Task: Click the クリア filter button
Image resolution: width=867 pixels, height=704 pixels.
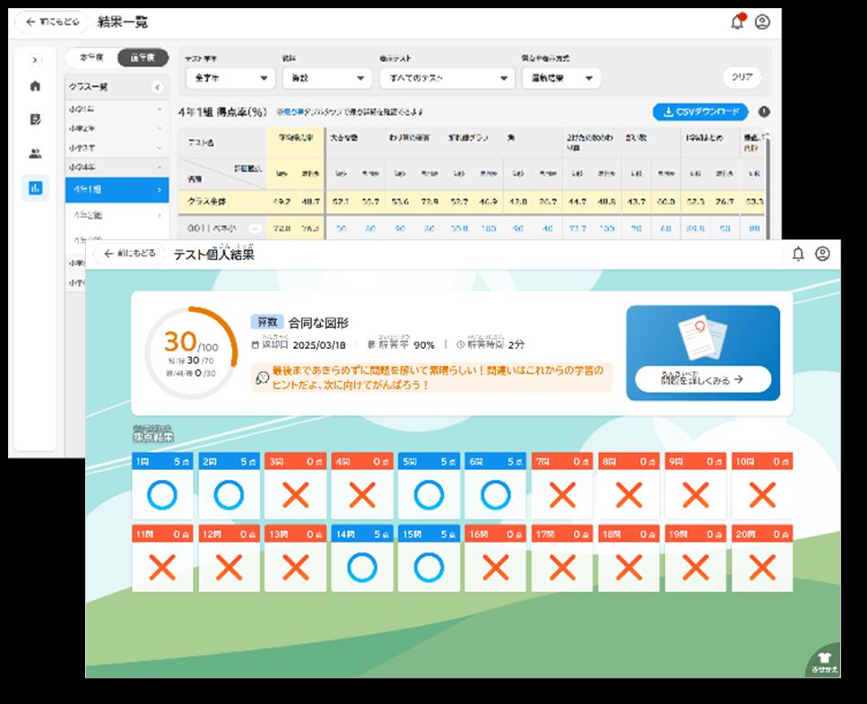Action: click(741, 78)
